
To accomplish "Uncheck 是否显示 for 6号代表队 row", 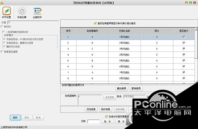I will tap(184, 66).
